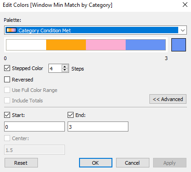Decrease steps with the down arrow

(x=65, y=70)
